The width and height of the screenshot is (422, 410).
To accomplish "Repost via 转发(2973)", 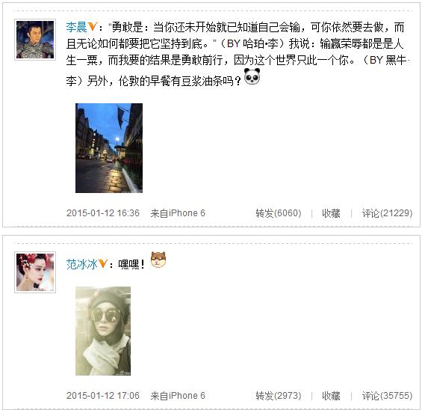I will [x=279, y=396].
